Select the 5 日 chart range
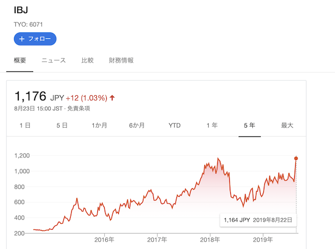The height and width of the screenshot is (249, 335). [62, 126]
